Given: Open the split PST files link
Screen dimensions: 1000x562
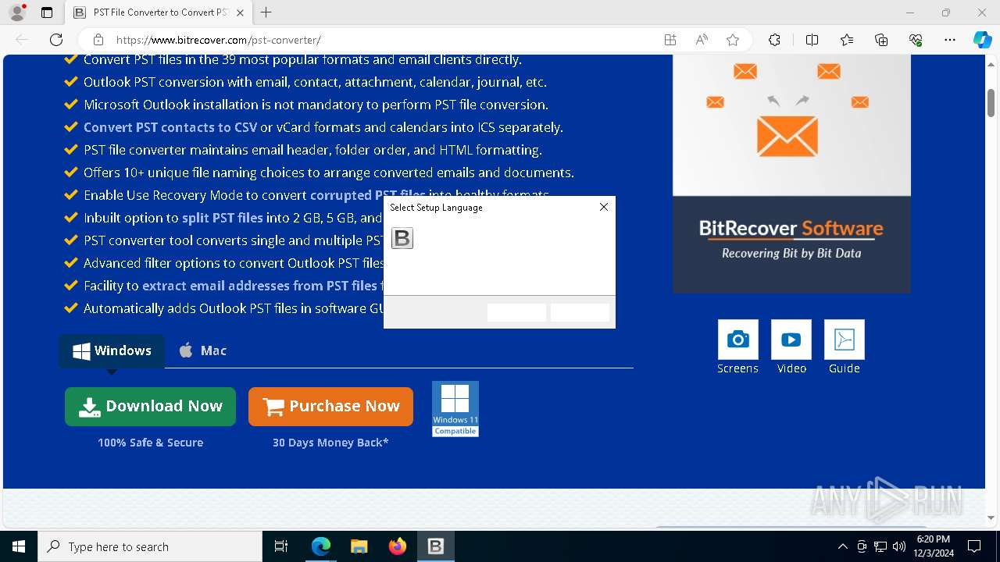Looking at the screenshot, I should (x=223, y=218).
